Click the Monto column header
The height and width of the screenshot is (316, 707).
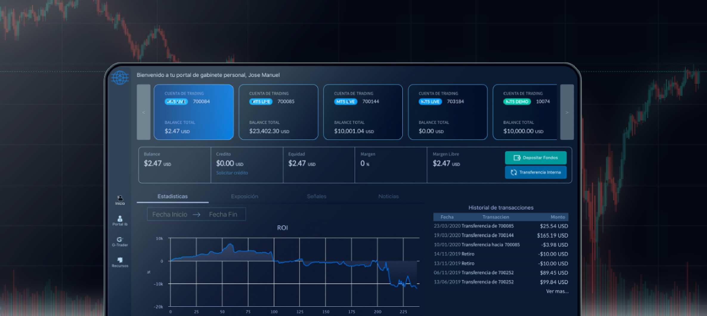(558, 217)
